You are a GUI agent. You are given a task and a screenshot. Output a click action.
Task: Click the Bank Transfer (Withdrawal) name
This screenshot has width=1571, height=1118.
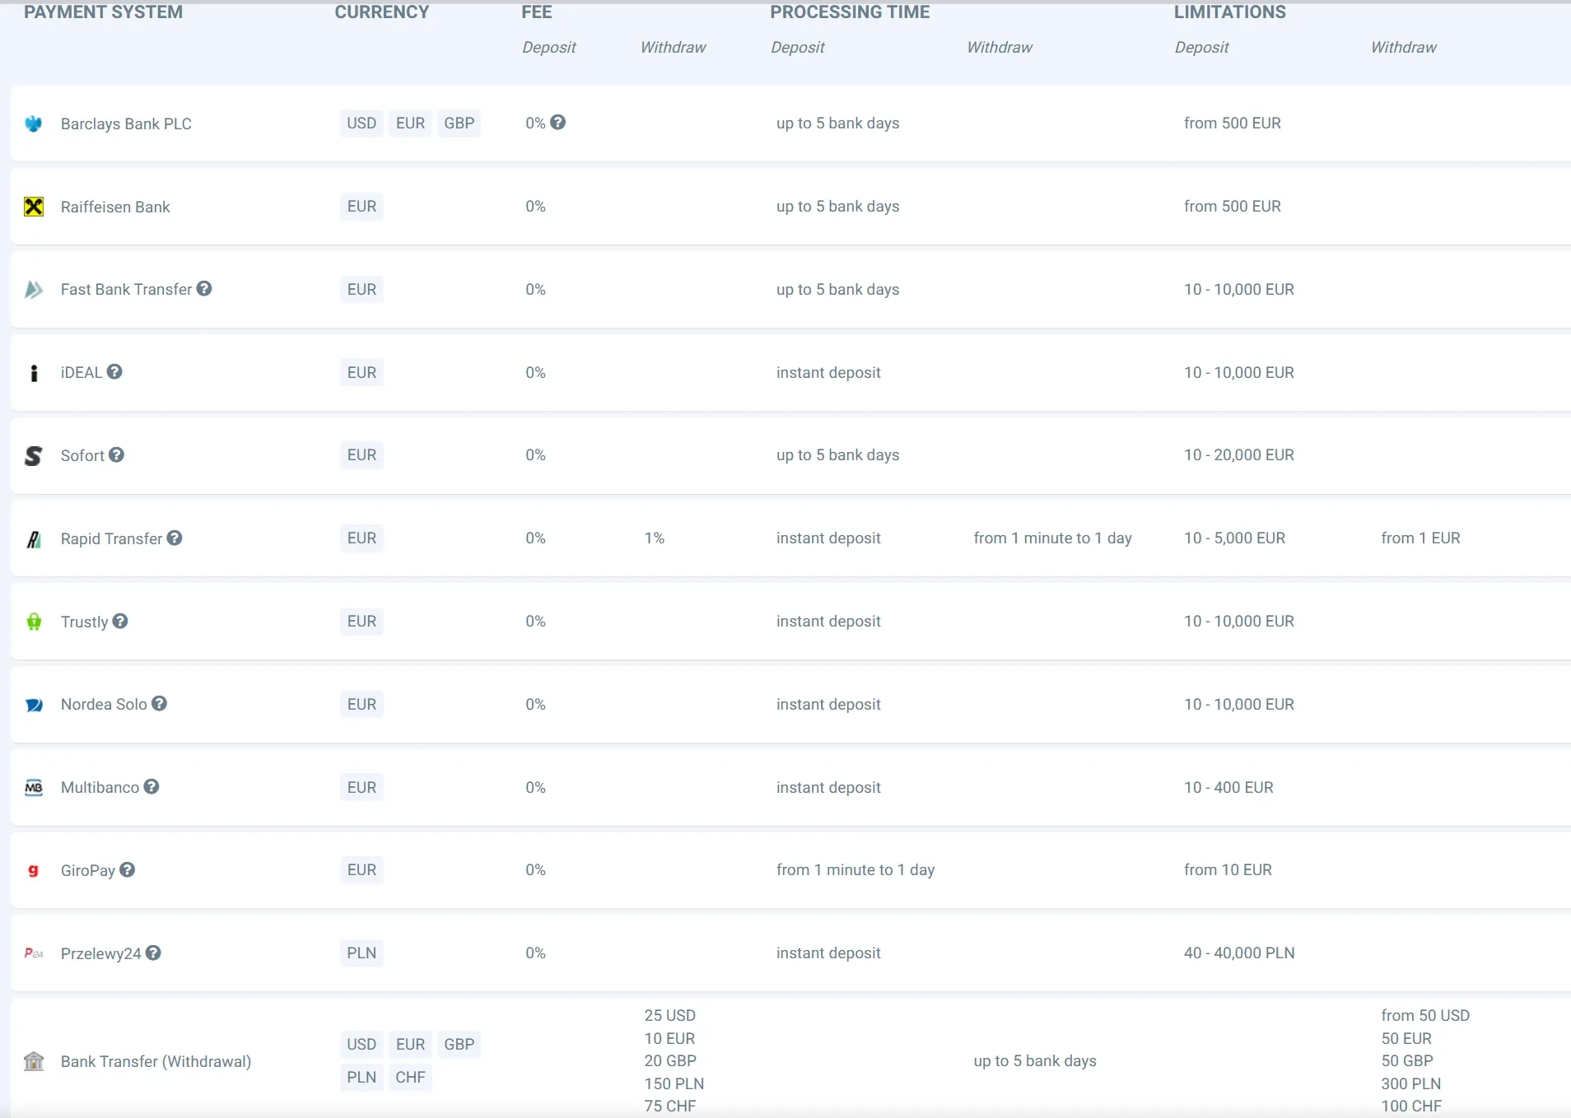click(x=156, y=1062)
